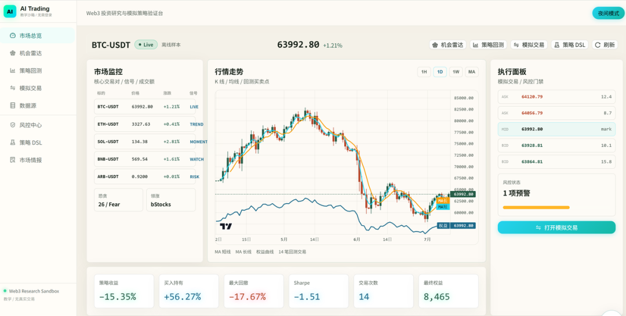
Task: Click the 领涨 bStocks card
Action: (171, 200)
